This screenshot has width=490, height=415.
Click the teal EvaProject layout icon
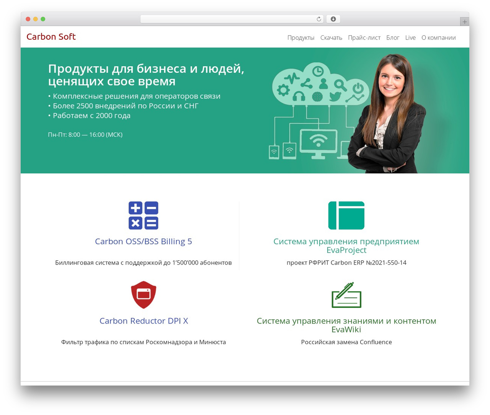coord(346,216)
